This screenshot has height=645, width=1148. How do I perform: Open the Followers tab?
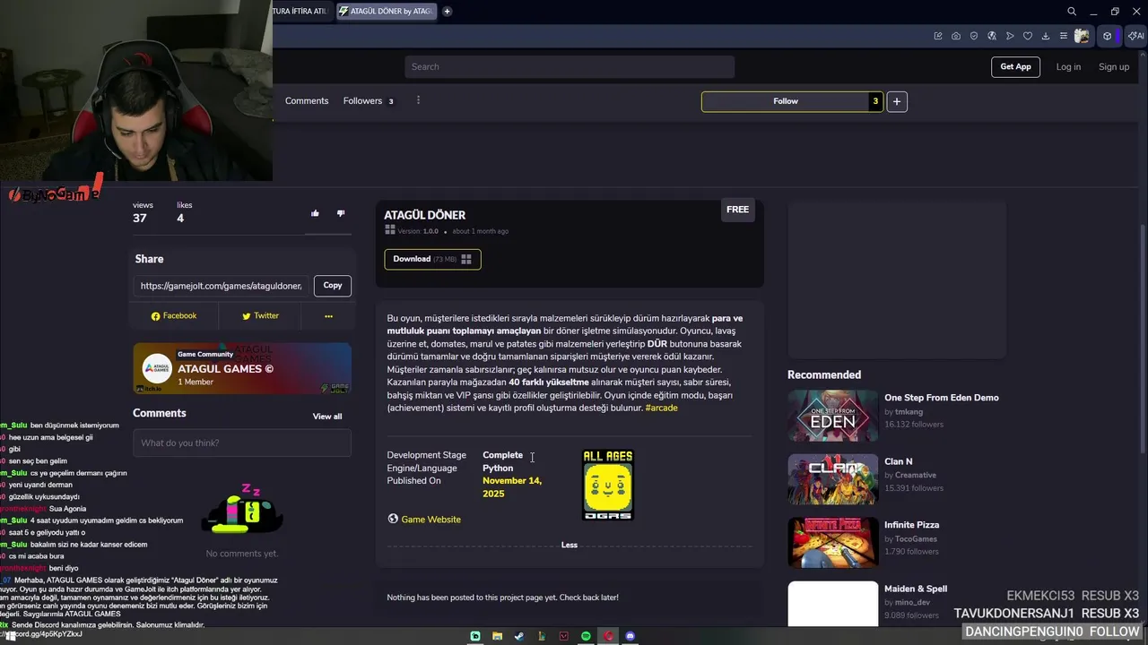[x=369, y=100]
